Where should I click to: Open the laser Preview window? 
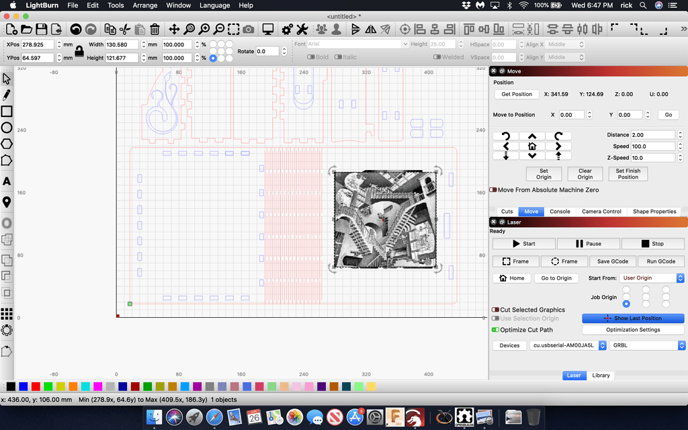pyautogui.click(x=267, y=30)
